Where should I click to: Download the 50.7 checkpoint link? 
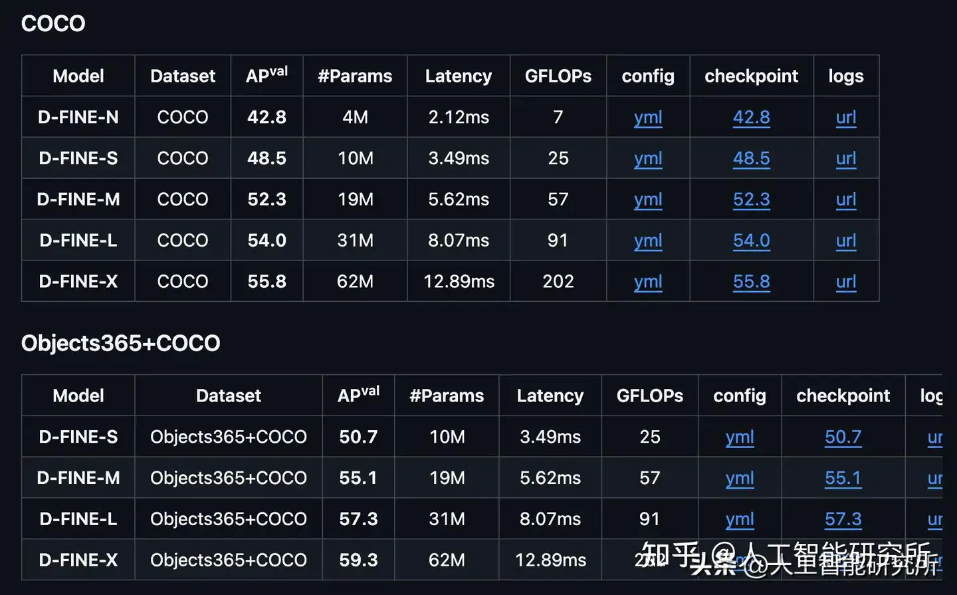point(843,437)
